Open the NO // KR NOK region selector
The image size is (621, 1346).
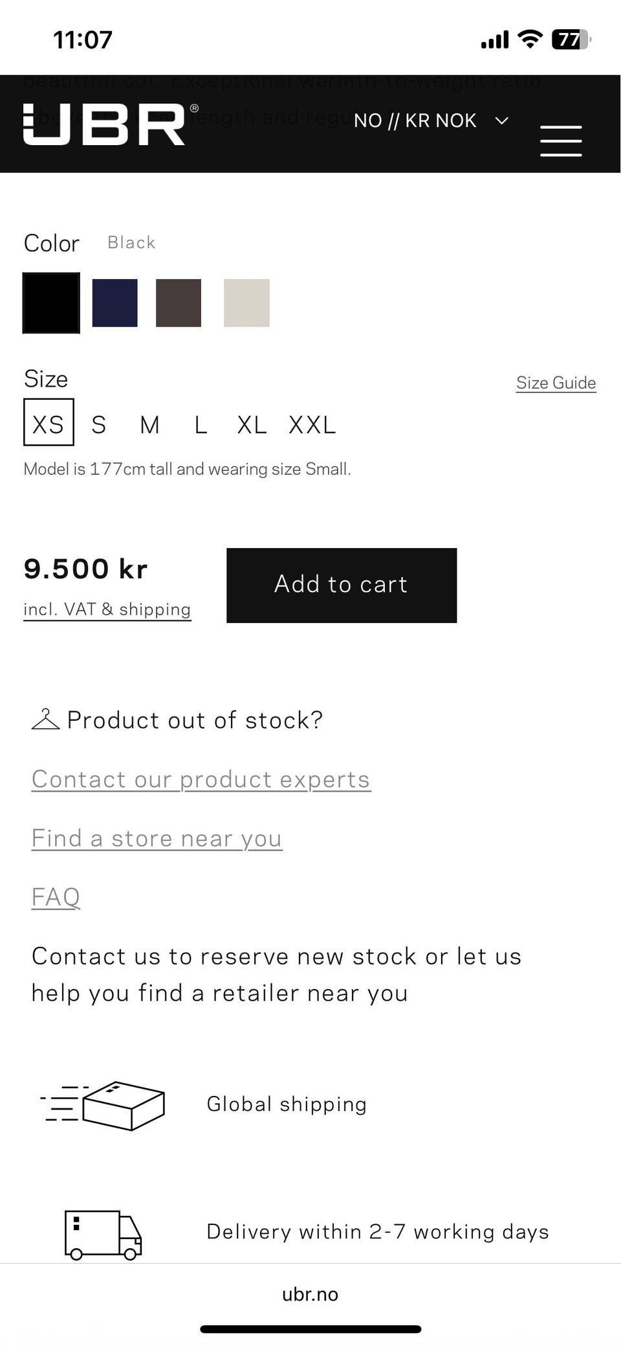click(431, 120)
